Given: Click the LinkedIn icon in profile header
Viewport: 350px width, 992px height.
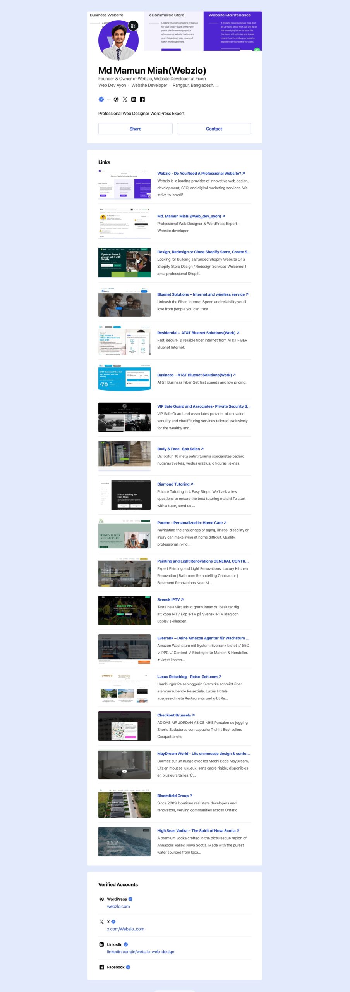Looking at the screenshot, I should point(134,100).
